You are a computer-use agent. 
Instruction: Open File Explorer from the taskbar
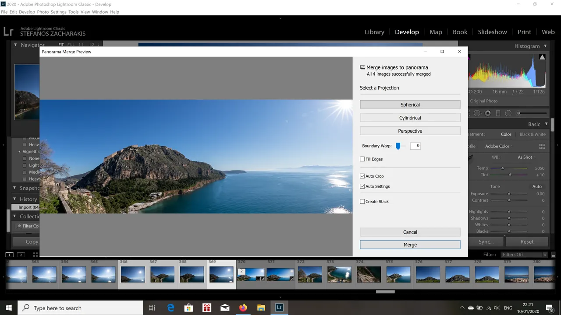click(261, 308)
